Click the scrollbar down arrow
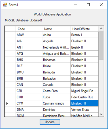The height and width of the screenshot is (129, 108). pyautogui.click(x=101, y=114)
